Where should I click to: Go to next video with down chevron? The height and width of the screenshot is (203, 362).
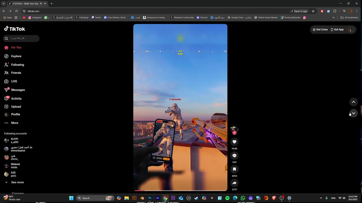[x=354, y=113]
